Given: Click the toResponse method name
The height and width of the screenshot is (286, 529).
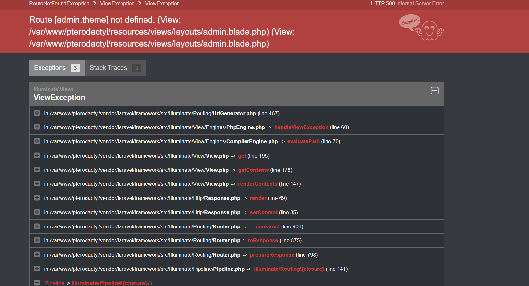Looking at the screenshot, I should (x=263, y=240).
